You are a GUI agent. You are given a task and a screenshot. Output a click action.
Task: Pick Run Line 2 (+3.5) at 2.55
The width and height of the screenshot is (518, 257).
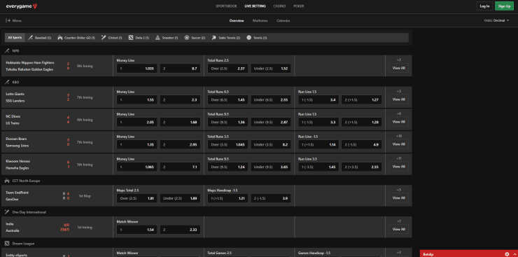pos(362,167)
